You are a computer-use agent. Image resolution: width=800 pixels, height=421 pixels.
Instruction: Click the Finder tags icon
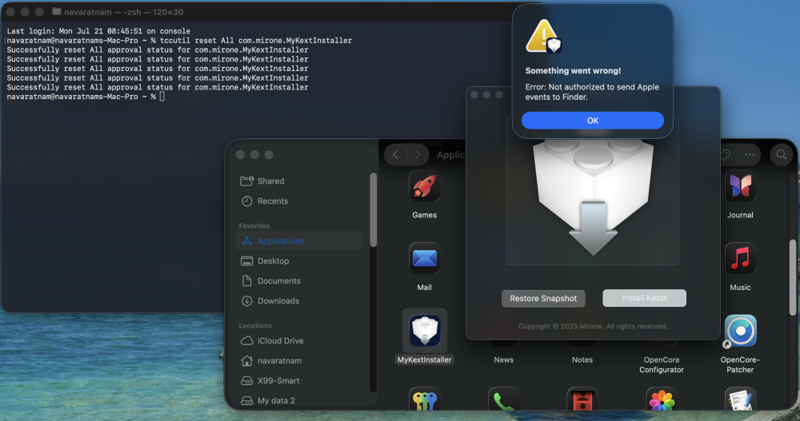(x=725, y=154)
